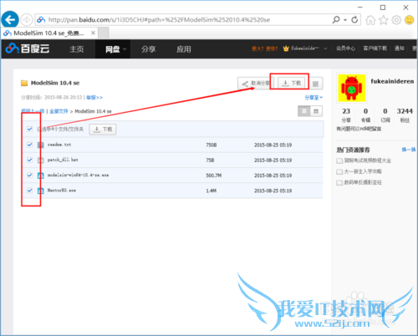
Task: Click the ModelSim 10.4 se folder icon
Action: [x=24, y=83]
